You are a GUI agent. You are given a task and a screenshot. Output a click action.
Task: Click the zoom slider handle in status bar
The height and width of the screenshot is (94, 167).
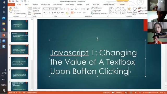(149, 92)
